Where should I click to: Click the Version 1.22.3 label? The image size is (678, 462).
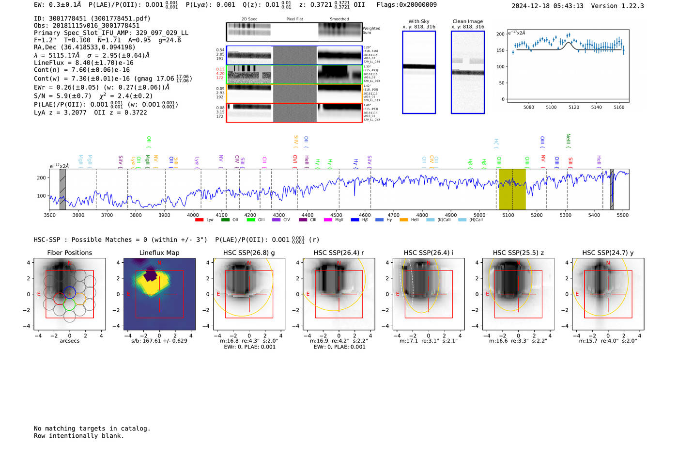(x=617, y=6)
